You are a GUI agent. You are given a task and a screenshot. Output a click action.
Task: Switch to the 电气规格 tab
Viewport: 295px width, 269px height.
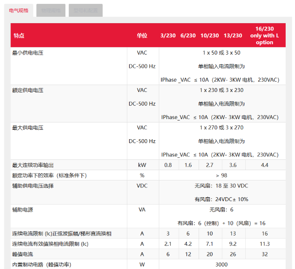[19, 10]
